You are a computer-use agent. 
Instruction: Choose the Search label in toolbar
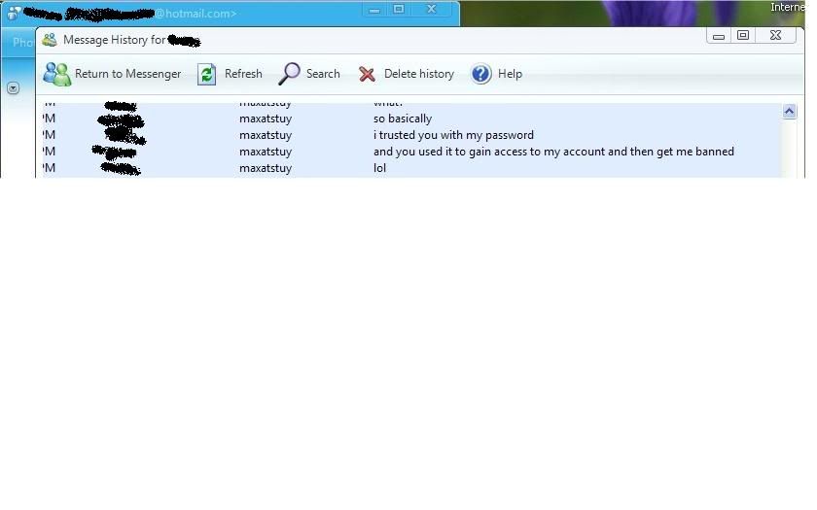click(x=323, y=74)
